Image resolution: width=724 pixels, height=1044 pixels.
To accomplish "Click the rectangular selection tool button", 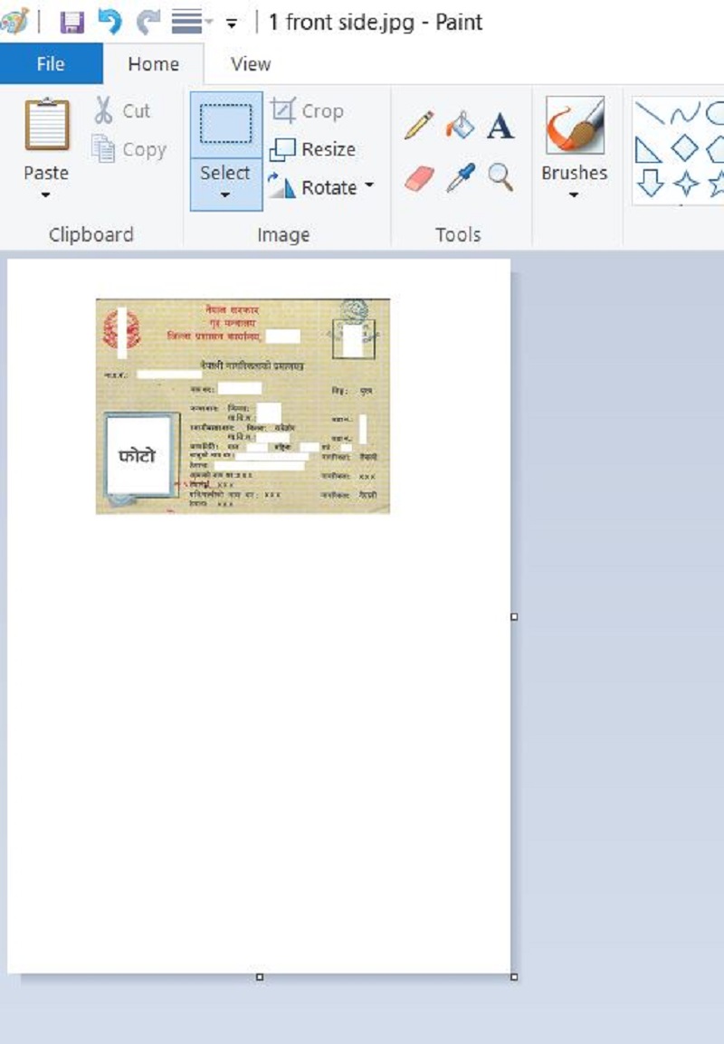I will (x=225, y=124).
